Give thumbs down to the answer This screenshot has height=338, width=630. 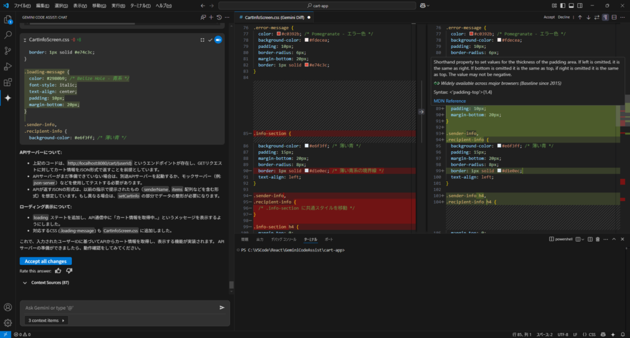click(69, 270)
